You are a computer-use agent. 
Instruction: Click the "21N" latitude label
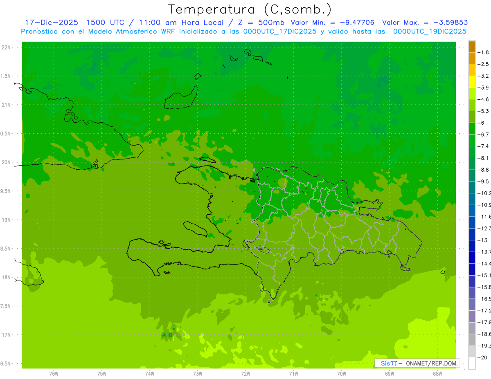point(7,105)
